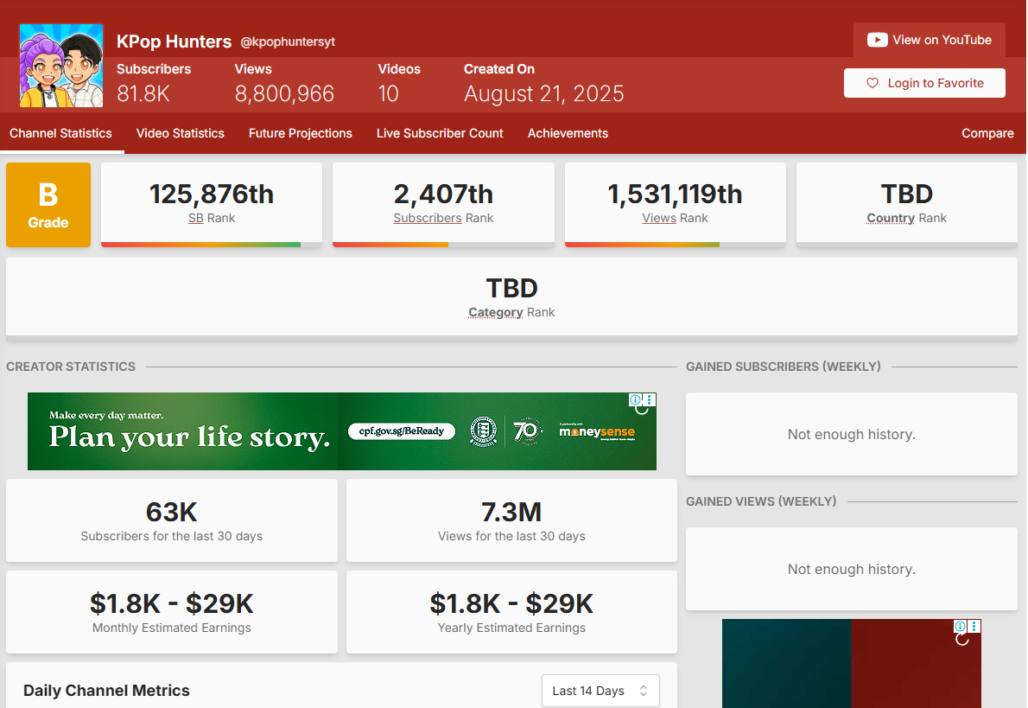
Task: Click the 63K subscribers last 30 days card
Action: pyautogui.click(x=172, y=520)
